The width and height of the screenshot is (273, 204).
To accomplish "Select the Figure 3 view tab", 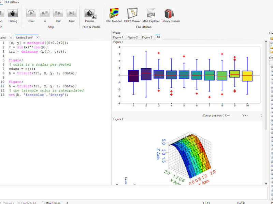I will (147, 37).
